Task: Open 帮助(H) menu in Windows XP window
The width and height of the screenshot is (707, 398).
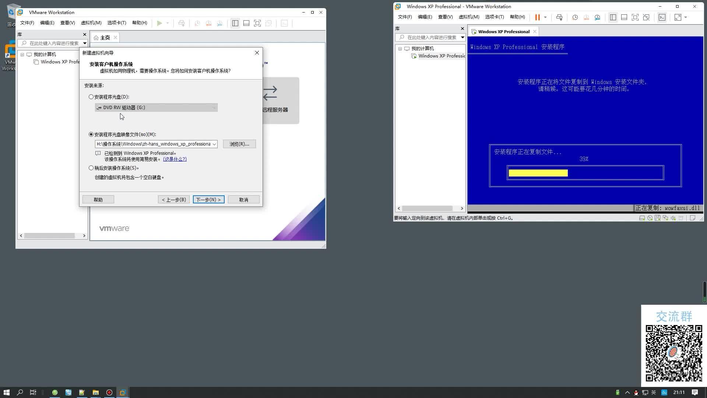Action: point(517,17)
